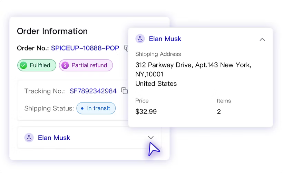Image resolution: width=283 pixels, height=173 pixels.
Task: Click the In transit status pill
Action: click(x=96, y=108)
